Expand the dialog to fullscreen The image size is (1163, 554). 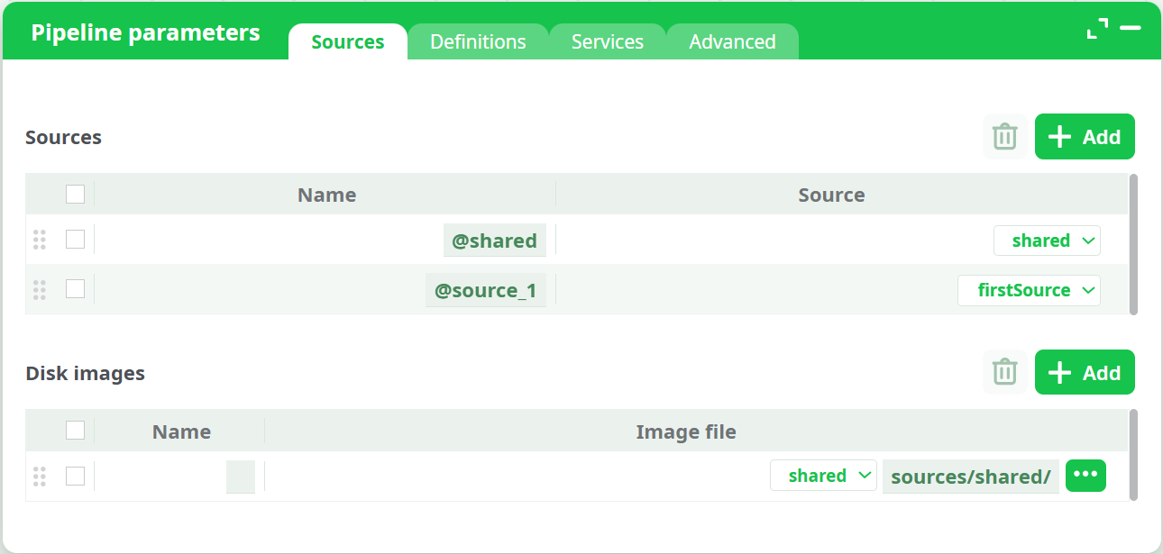(x=1097, y=28)
